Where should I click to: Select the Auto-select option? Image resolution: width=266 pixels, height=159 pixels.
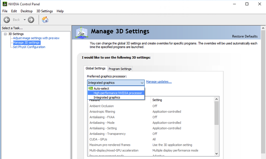tap(101, 88)
